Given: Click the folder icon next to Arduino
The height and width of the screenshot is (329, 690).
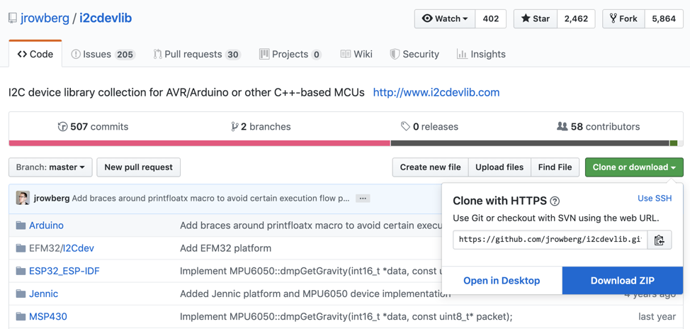Looking at the screenshot, I should [21, 225].
